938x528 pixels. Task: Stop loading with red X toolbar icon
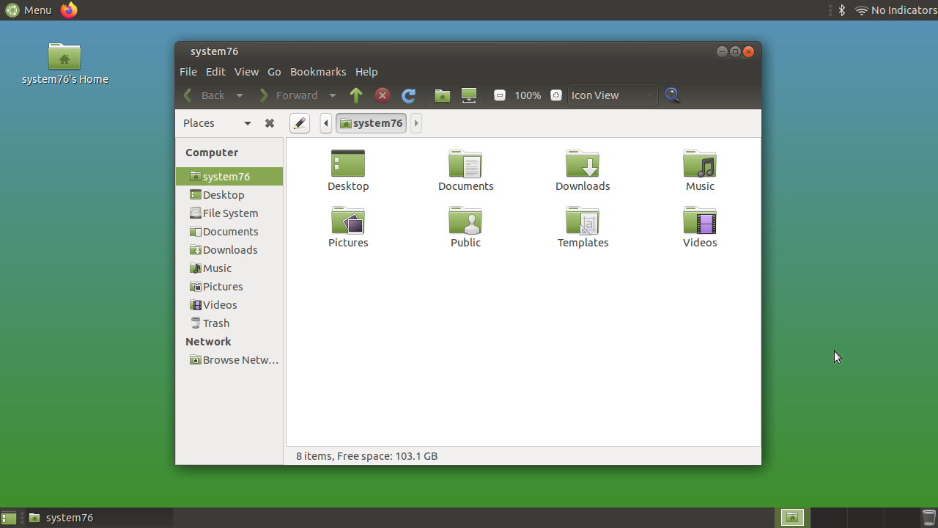382,95
